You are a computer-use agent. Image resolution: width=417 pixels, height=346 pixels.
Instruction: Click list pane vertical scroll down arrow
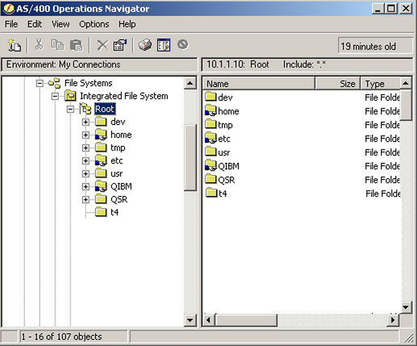(406, 307)
